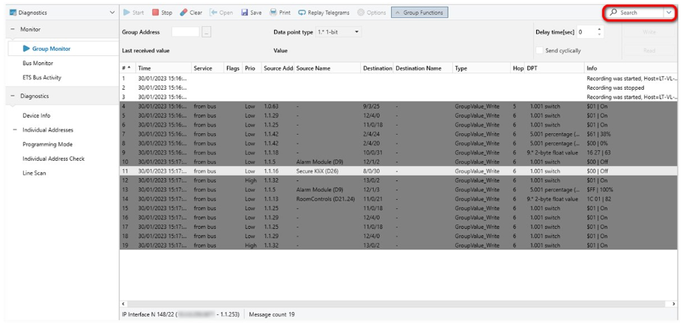Viewport: 689px width, 330px height.
Task: Select row 11 Secure KliX (D26)
Action: [398, 171]
